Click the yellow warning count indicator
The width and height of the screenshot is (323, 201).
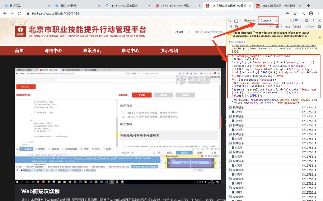292,20
